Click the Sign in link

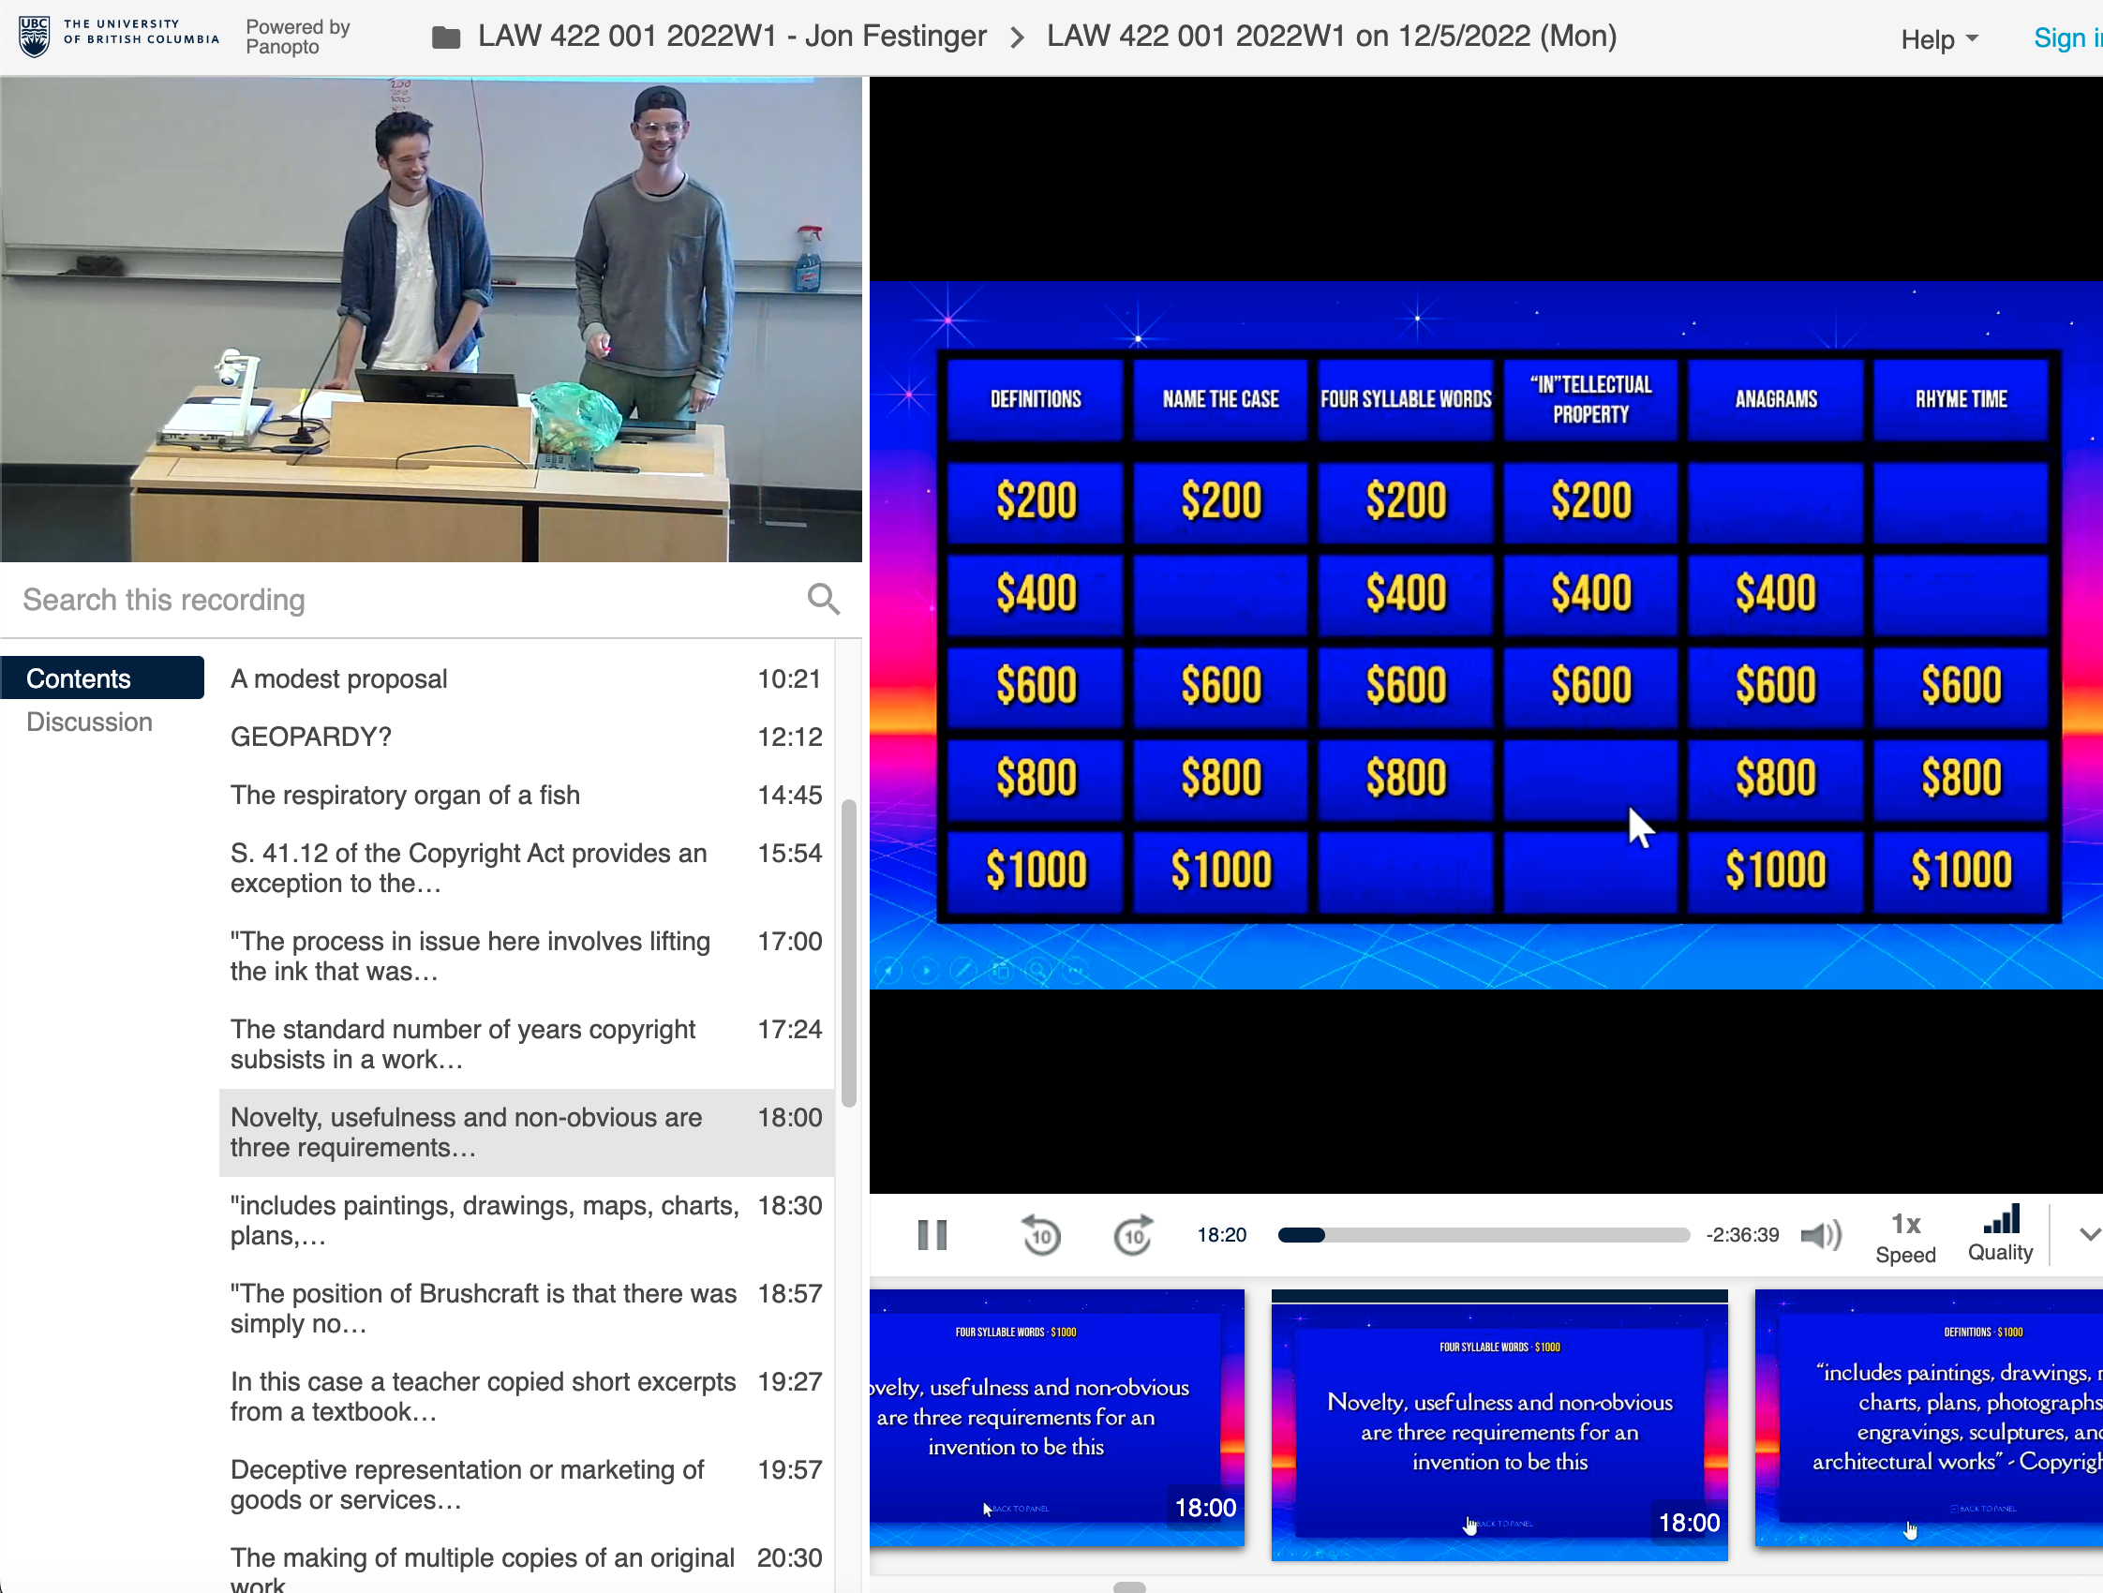pos(2066,38)
